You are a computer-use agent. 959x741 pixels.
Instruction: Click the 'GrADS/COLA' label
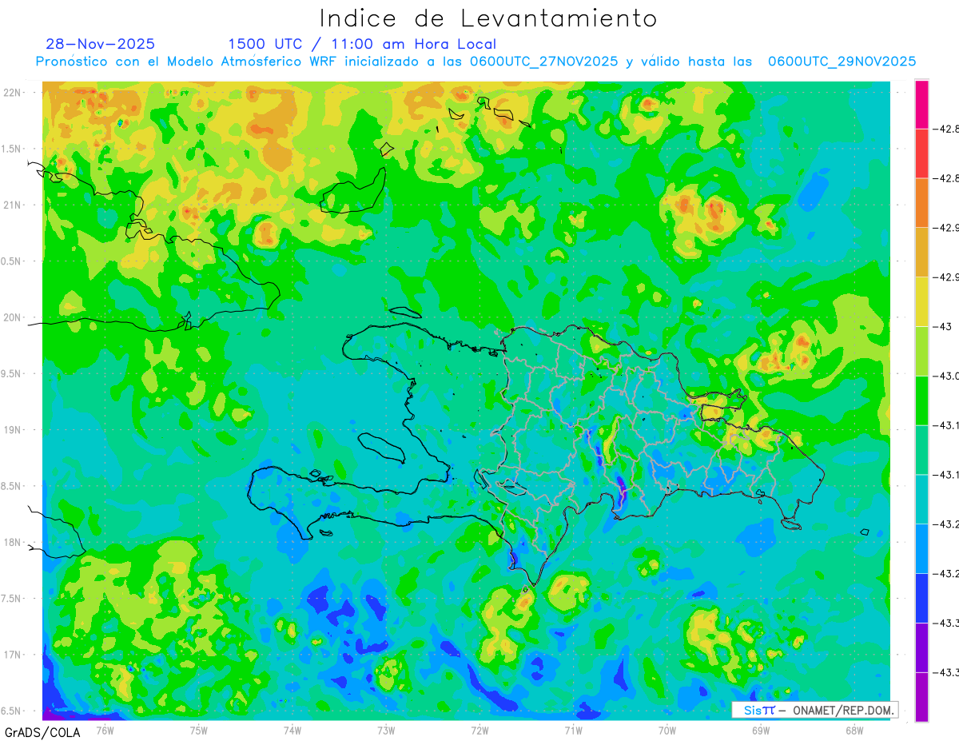42,732
